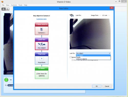The width and height of the screenshot is (128, 97).
Task: Toggle the Ignore checkbox
Action: coord(70,57)
